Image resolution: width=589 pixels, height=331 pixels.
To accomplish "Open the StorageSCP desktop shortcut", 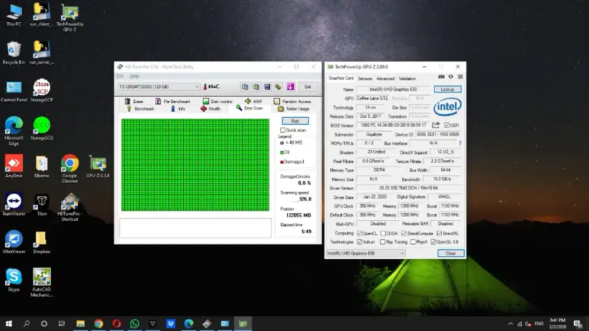I will [x=42, y=91].
